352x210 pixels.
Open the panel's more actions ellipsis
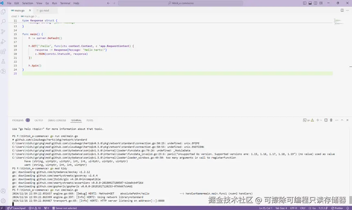click(337, 120)
